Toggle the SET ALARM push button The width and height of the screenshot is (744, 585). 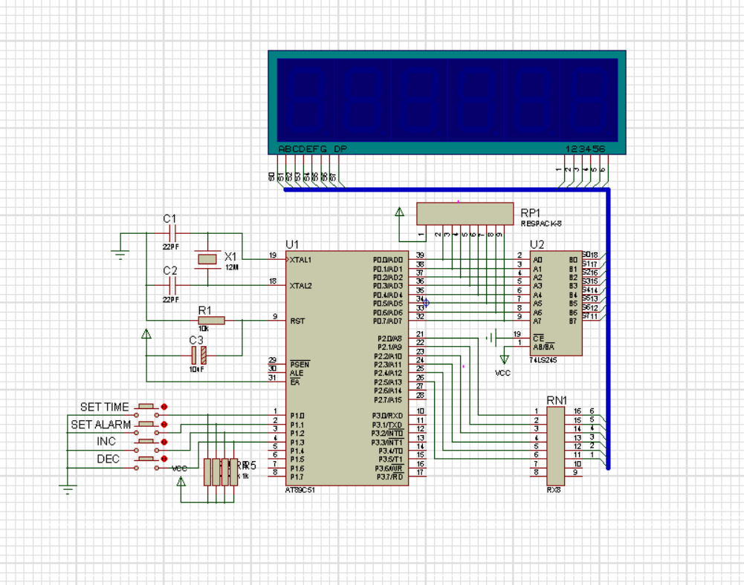tap(146, 425)
